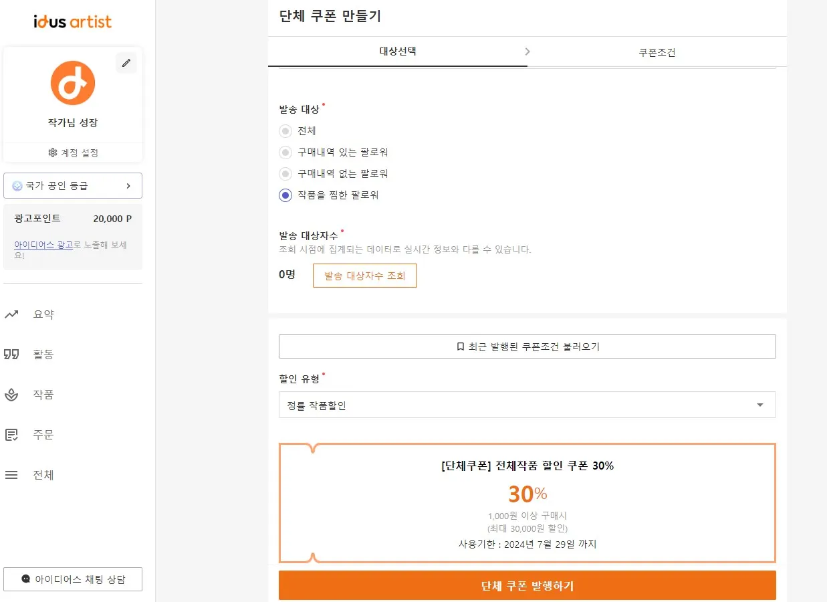Click the chat bubble icon for 채팅 상담
Viewport: 827px width, 602px height.
pos(26,579)
